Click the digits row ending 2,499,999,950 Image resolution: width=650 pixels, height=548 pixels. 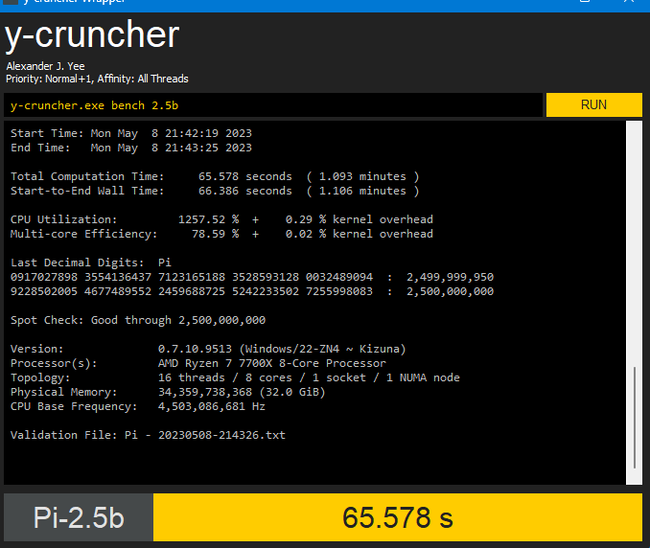click(252, 277)
